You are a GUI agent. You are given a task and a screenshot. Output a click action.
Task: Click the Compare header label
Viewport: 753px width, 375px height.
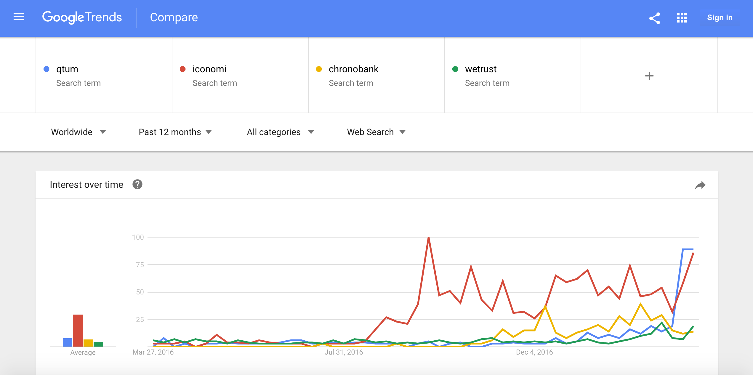coord(174,17)
